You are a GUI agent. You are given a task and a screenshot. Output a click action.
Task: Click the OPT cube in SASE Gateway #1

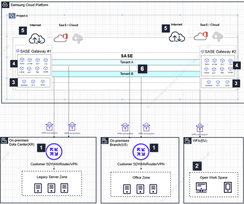click(33, 82)
